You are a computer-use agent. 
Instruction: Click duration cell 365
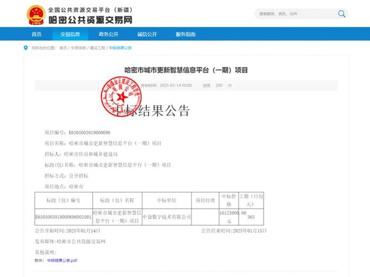point(251,217)
